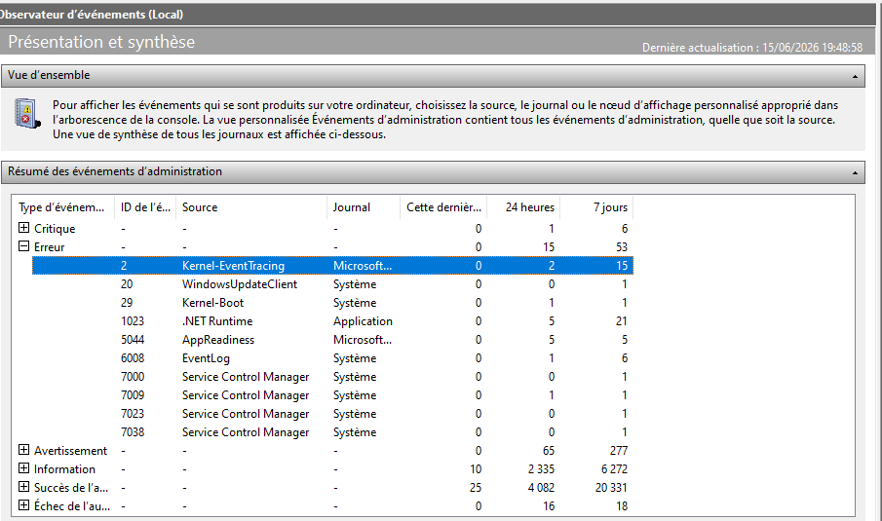This screenshot has height=521, width=882.
Task: Sort by 7 jours column header
Action: click(x=596, y=207)
